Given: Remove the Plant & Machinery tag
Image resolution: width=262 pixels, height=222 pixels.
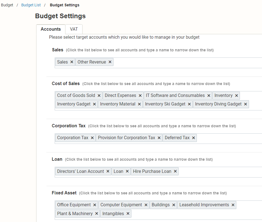Looking at the screenshot, I should pyautogui.click(x=96, y=214).
